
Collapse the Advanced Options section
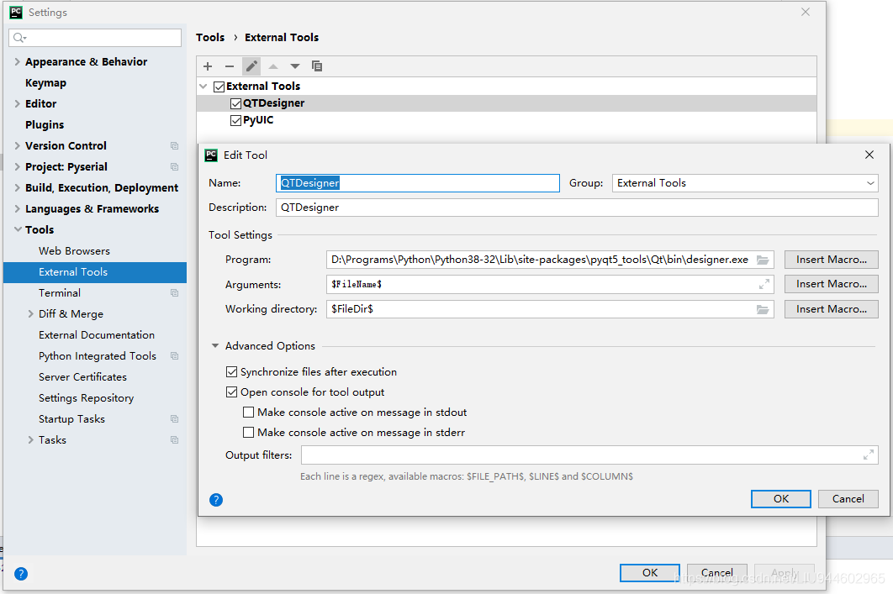pos(215,346)
